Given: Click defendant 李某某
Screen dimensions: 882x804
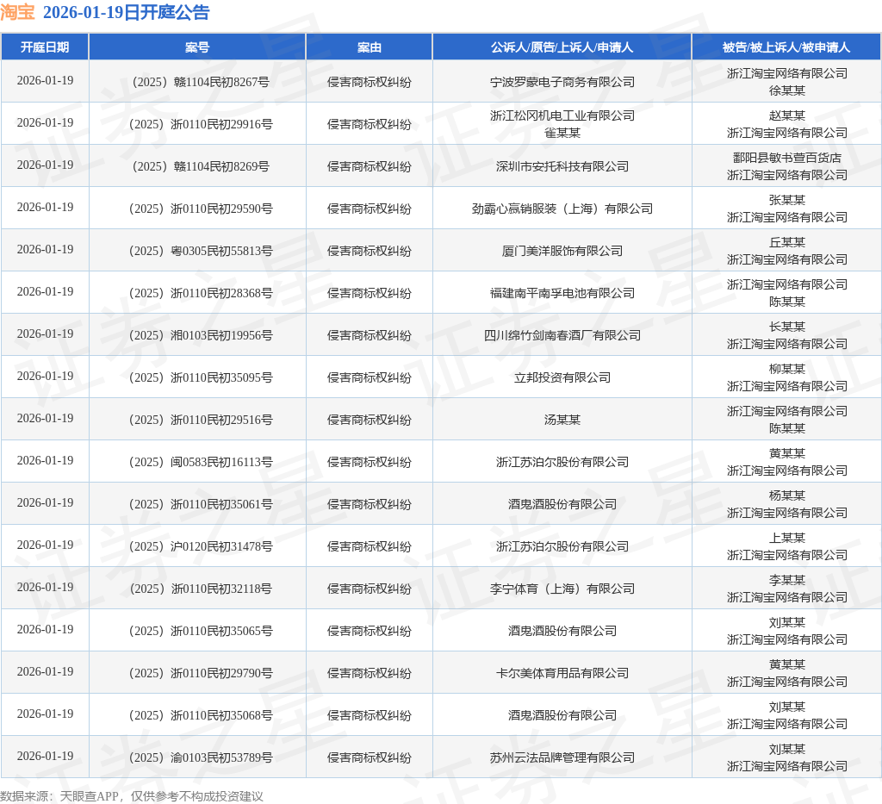Looking at the screenshot, I should [787, 579].
